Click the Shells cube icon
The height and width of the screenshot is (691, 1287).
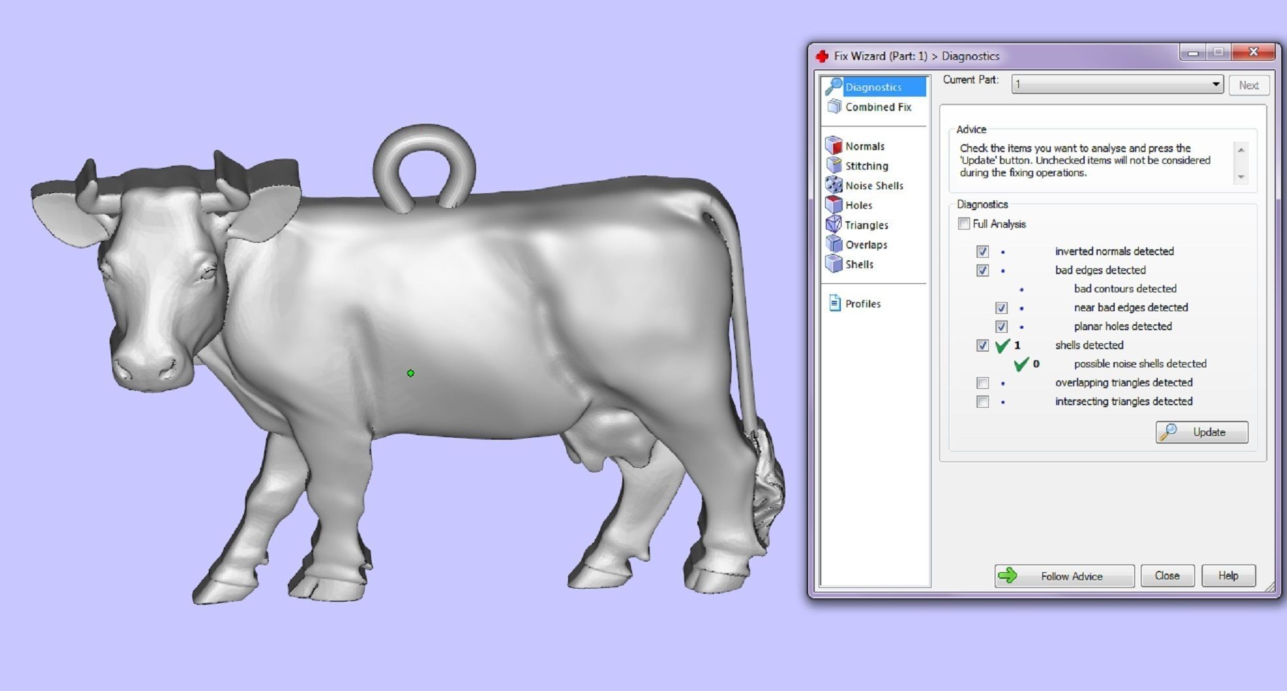tap(834, 264)
